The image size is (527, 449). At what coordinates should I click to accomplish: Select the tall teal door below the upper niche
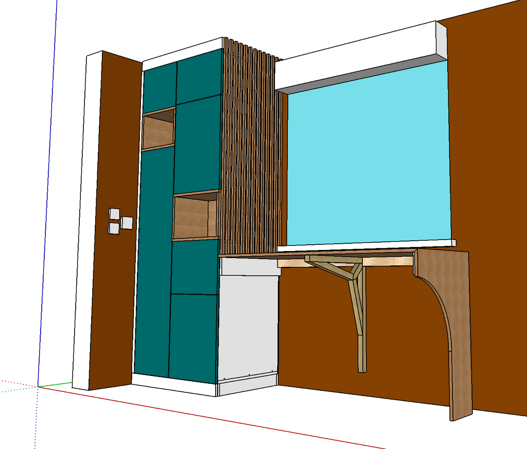click(x=153, y=262)
